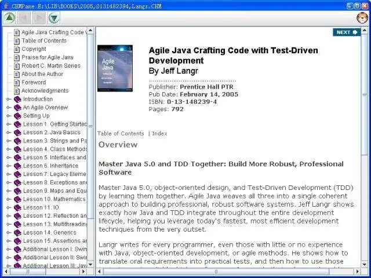This screenshot has height=278, width=371.
Task: Expand Lesson 3. Strings node
Action: [9, 141]
